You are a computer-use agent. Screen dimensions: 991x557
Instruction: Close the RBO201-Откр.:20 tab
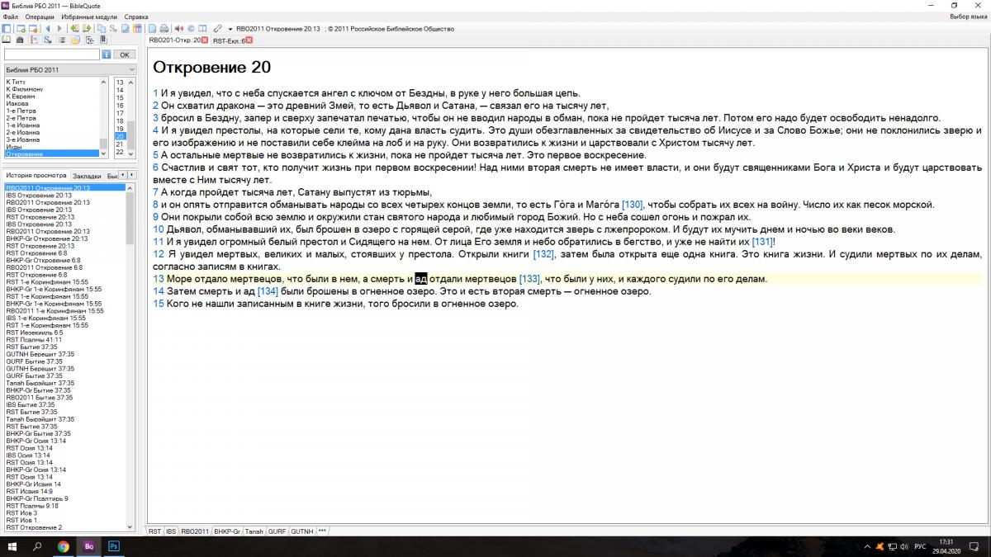[x=204, y=40]
